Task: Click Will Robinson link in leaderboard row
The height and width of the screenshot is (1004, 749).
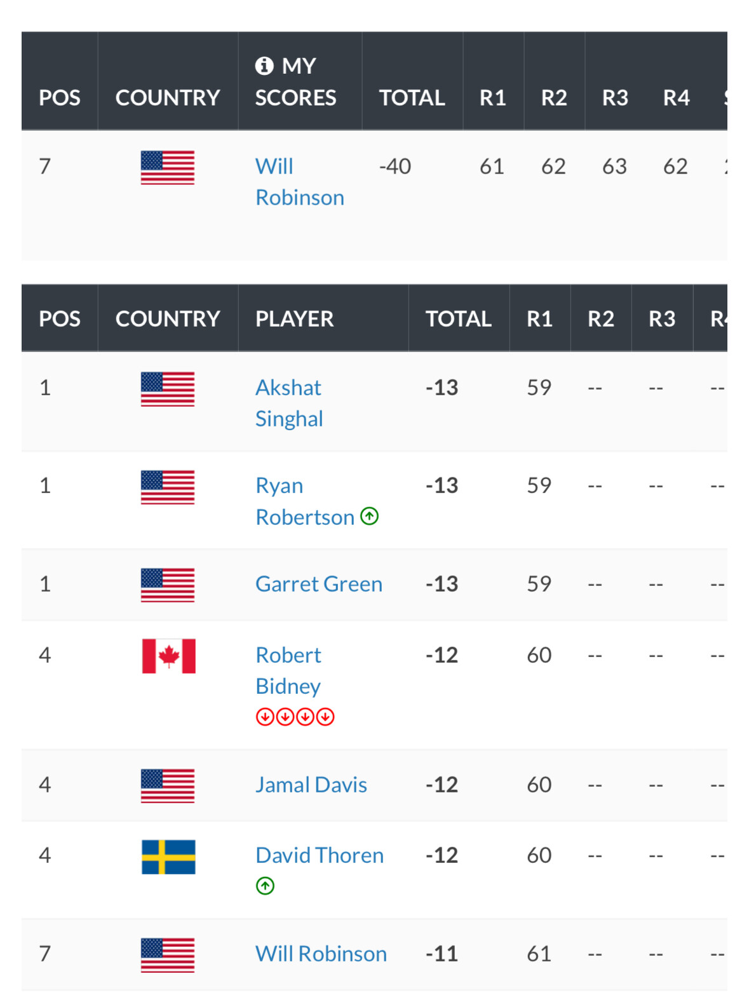Action: point(321,954)
